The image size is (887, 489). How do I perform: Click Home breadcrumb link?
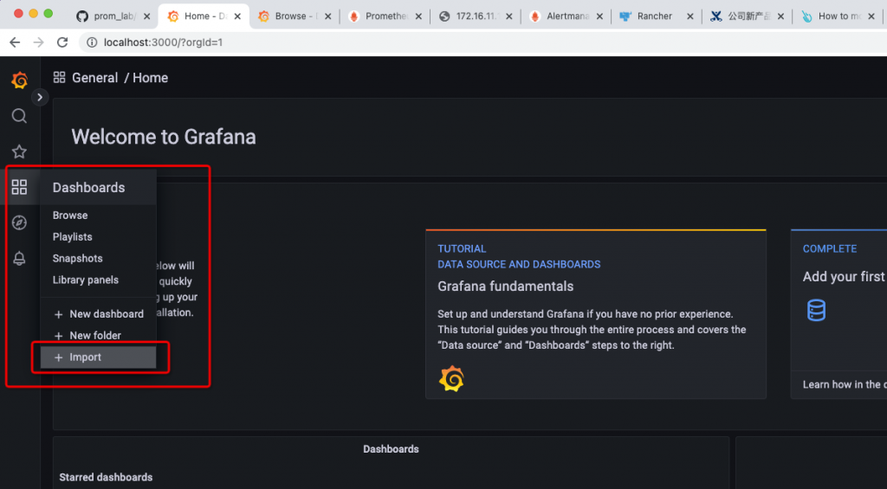[150, 77]
